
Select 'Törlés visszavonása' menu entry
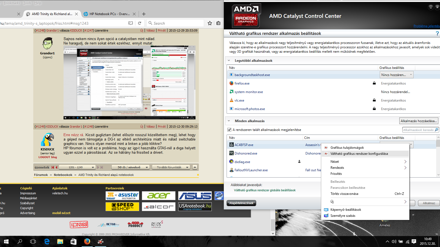365,194
